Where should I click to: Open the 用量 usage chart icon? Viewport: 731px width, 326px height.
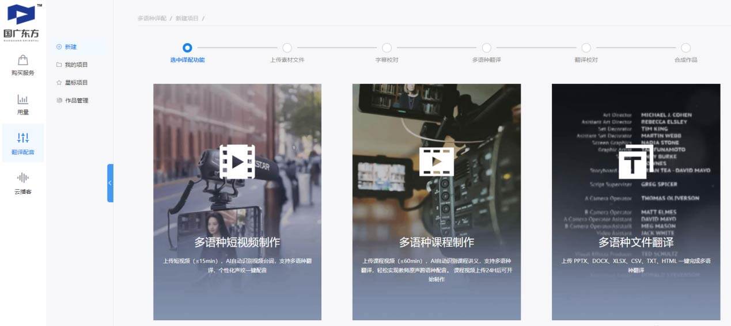pos(23,99)
